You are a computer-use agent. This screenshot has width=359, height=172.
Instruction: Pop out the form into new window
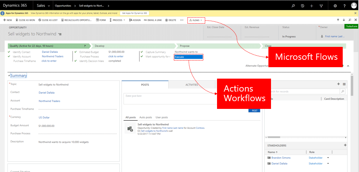point(350,20)
